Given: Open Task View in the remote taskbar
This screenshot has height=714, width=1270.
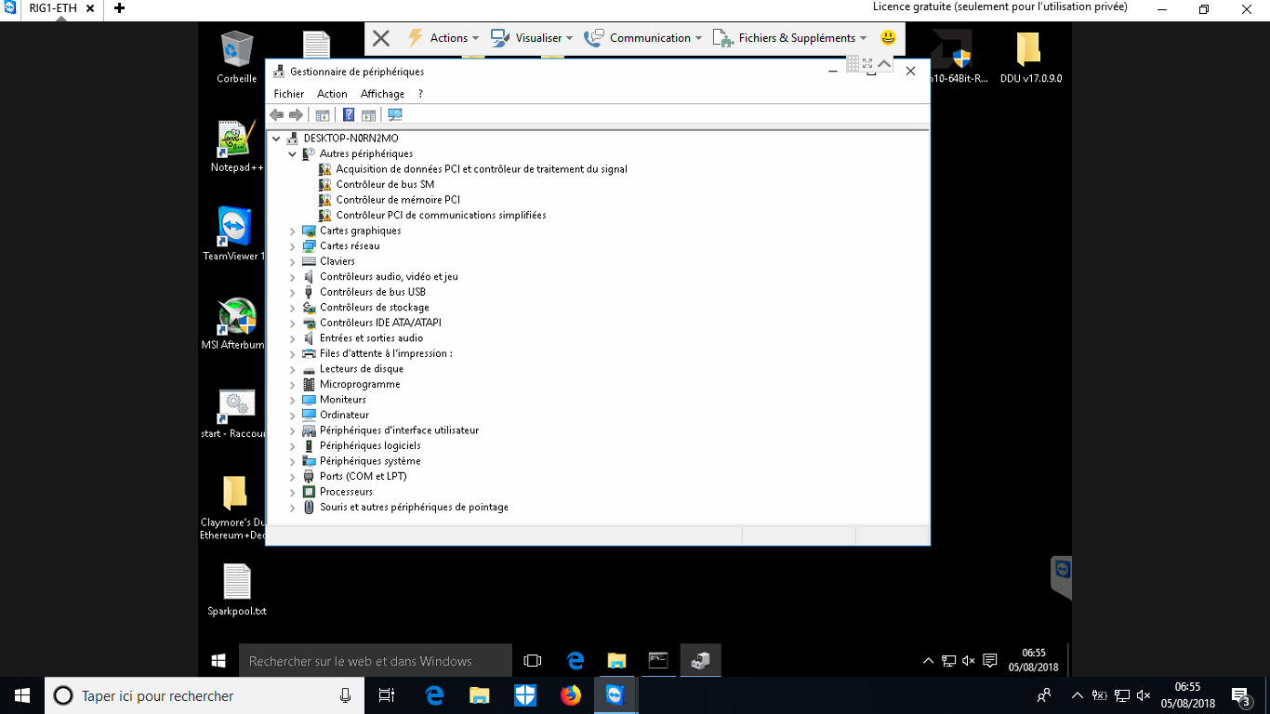Looking at the screenshot, I should tap(533, 661).
